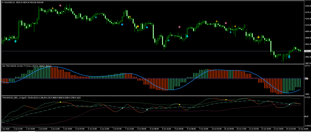Click the -3992 value on MACD scale
Screen dimensions: 311x132
307,95
